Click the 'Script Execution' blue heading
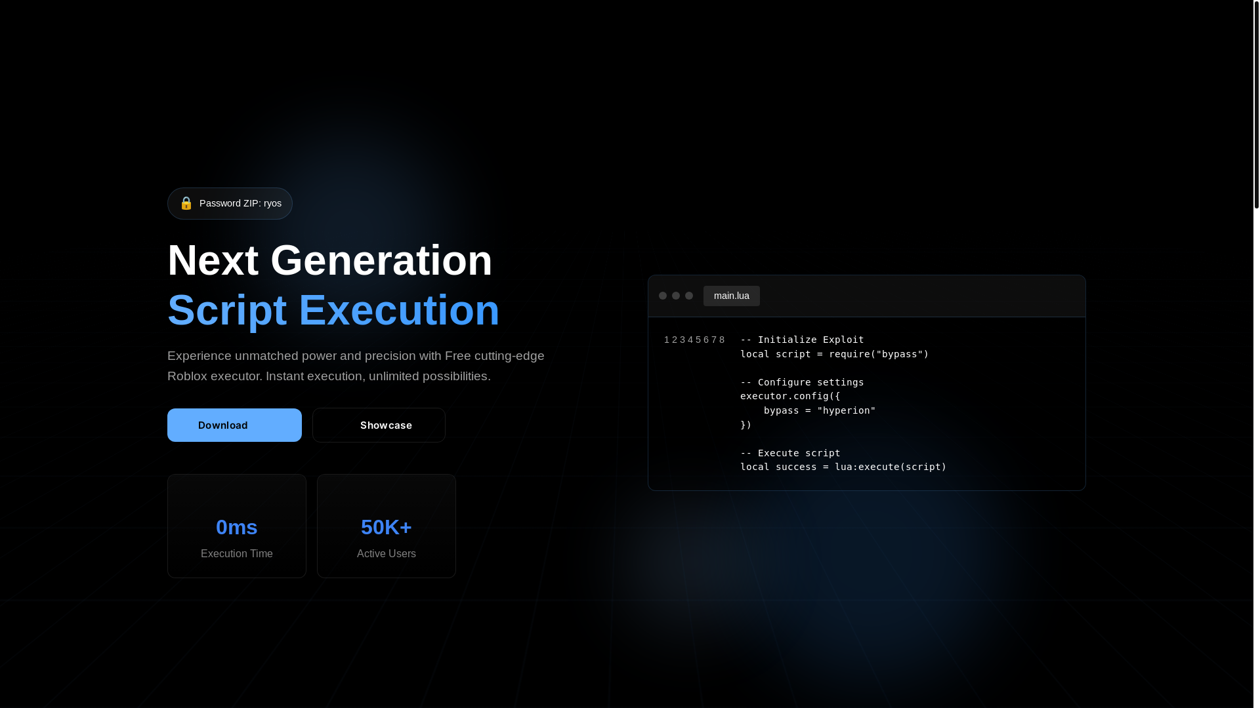Viewport: 1260px width, 708px height. pyautogui.click(x=333, y=310)
